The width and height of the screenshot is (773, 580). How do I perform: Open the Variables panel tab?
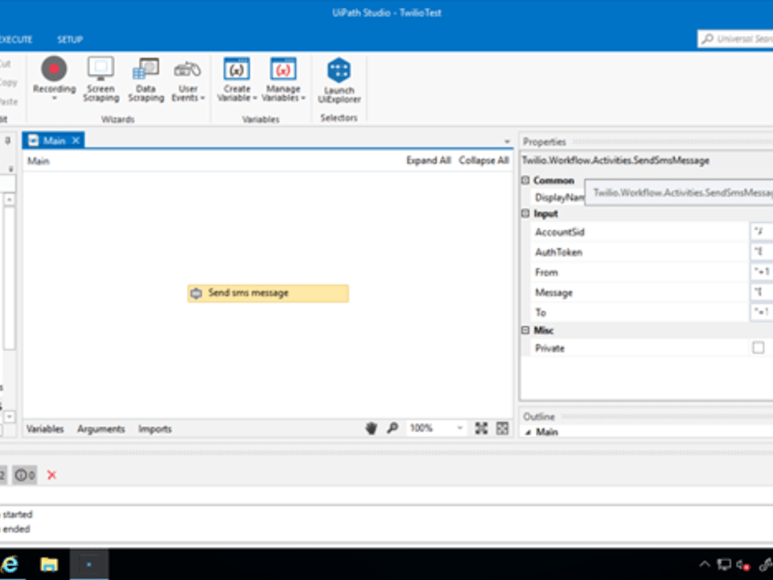(45, 429)
